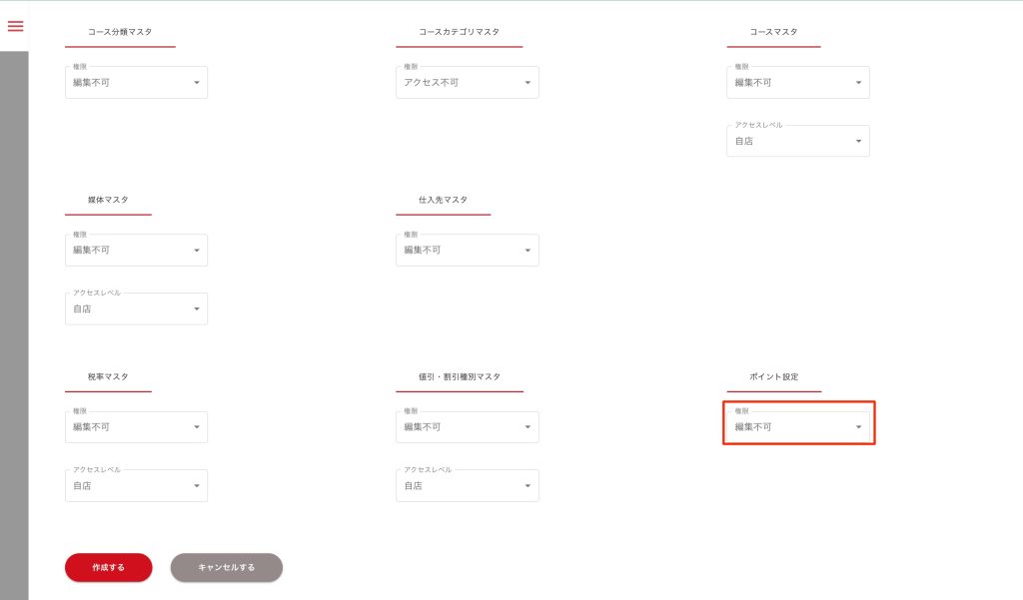Open 値引・割引種別マスタ 権限 dropdown
This screenshot has height=600, width=1023.
[467, 427]
